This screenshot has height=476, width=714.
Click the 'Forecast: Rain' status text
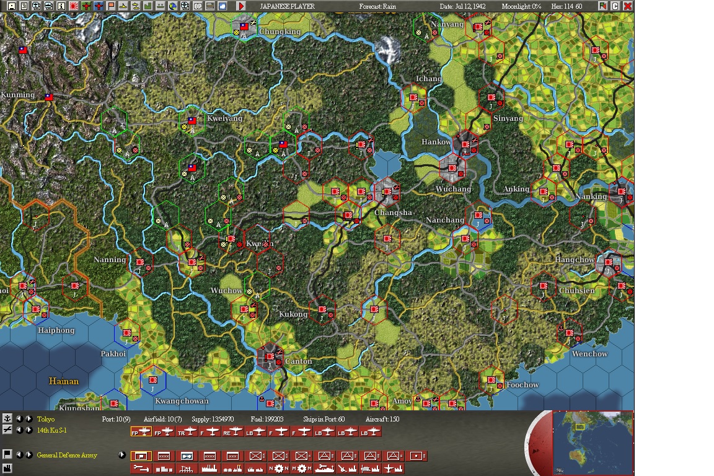377,6
